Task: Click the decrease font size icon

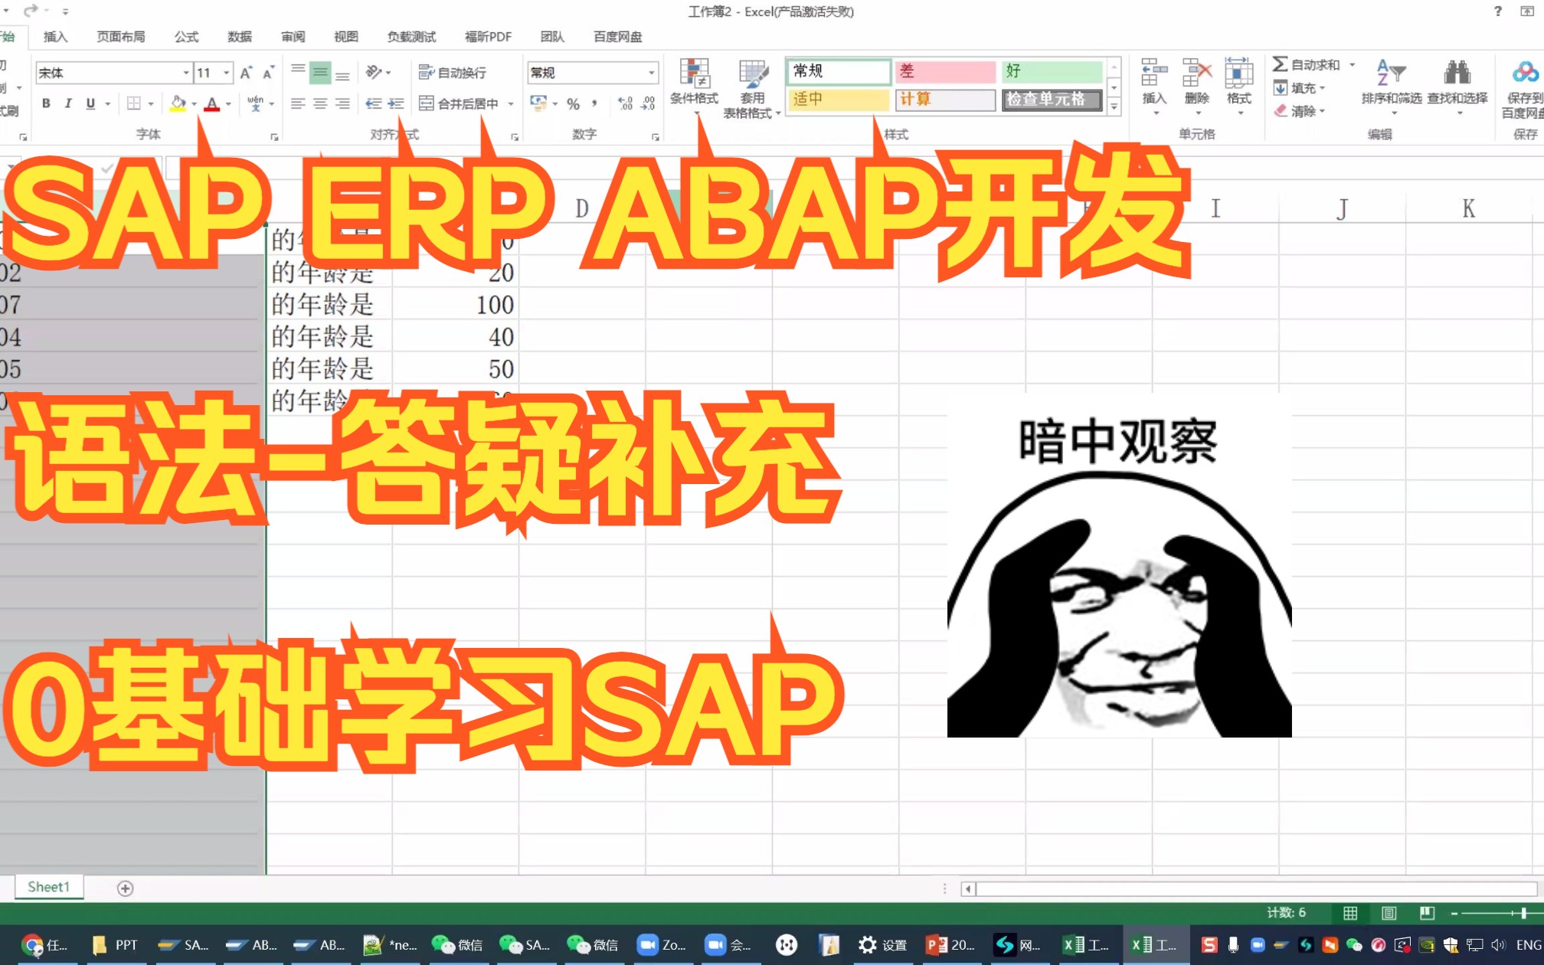Action: tap(268, 73)
